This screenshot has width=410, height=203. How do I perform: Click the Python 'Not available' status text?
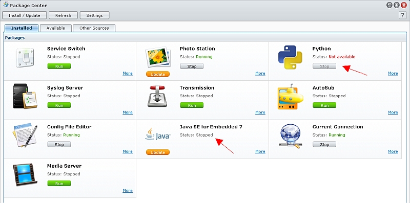(x=342, y=57)
